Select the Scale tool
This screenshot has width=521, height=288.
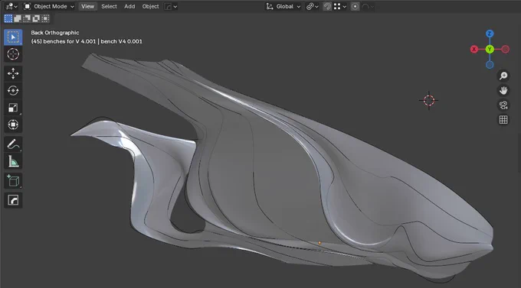point(13,108)
